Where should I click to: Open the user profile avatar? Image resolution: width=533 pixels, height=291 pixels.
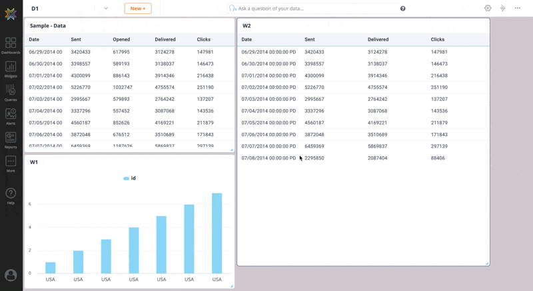(11, 275)
